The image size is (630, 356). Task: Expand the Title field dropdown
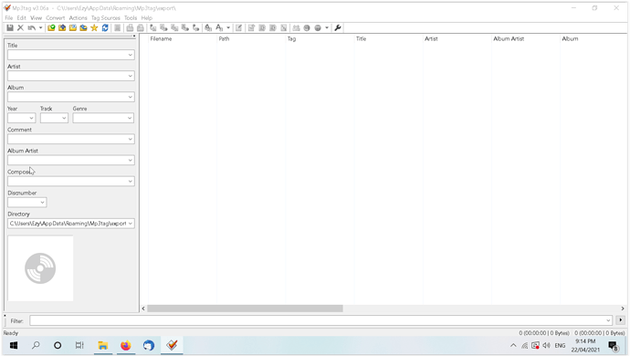pyautogui.click(x=131, y=55)
